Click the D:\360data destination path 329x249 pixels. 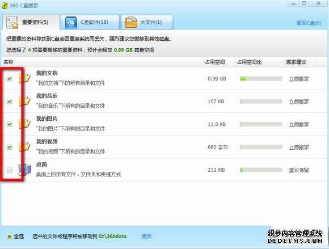click(x=113, y=236)
